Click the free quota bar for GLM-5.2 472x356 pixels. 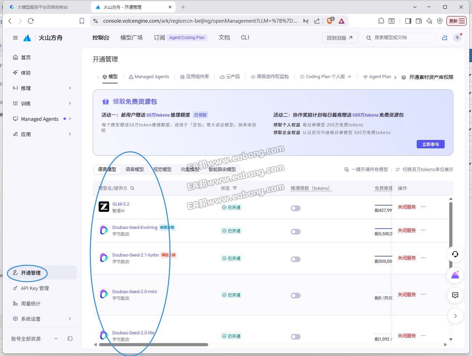coord(383,205)
